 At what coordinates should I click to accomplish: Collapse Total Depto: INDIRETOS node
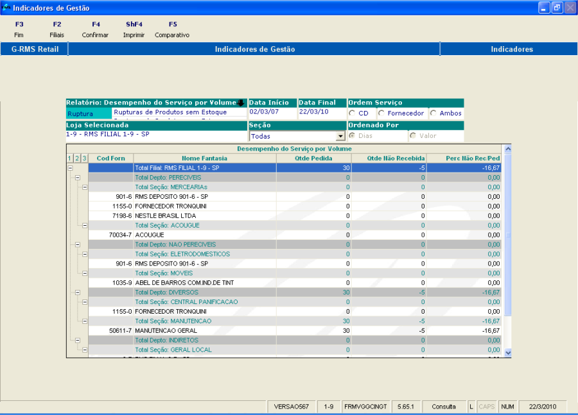click(78, 340)
